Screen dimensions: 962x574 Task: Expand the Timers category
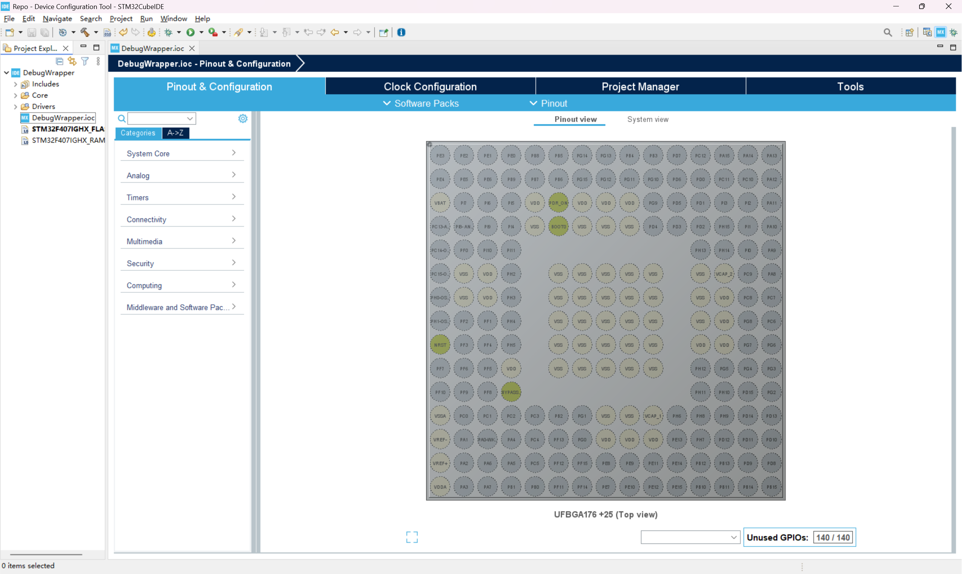click(182, 198)
